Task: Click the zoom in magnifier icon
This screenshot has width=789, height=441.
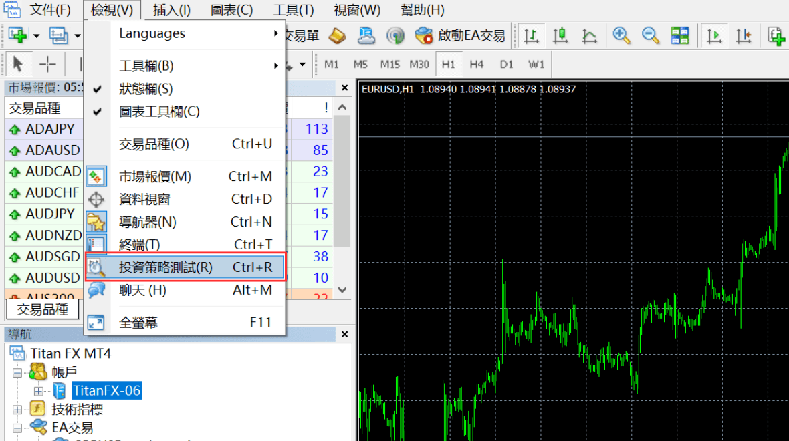Action: [622, 35]
